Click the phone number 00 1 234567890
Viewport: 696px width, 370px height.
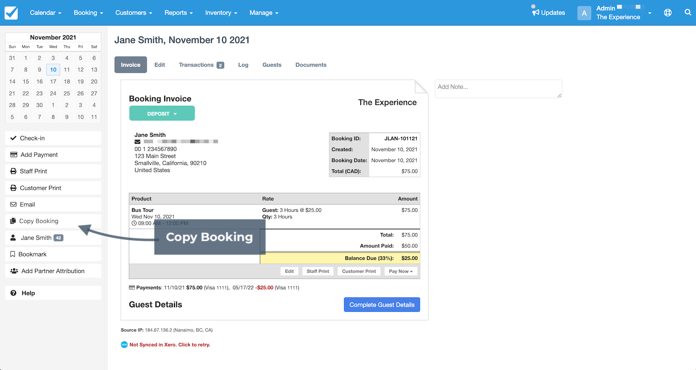click(156, 149)
